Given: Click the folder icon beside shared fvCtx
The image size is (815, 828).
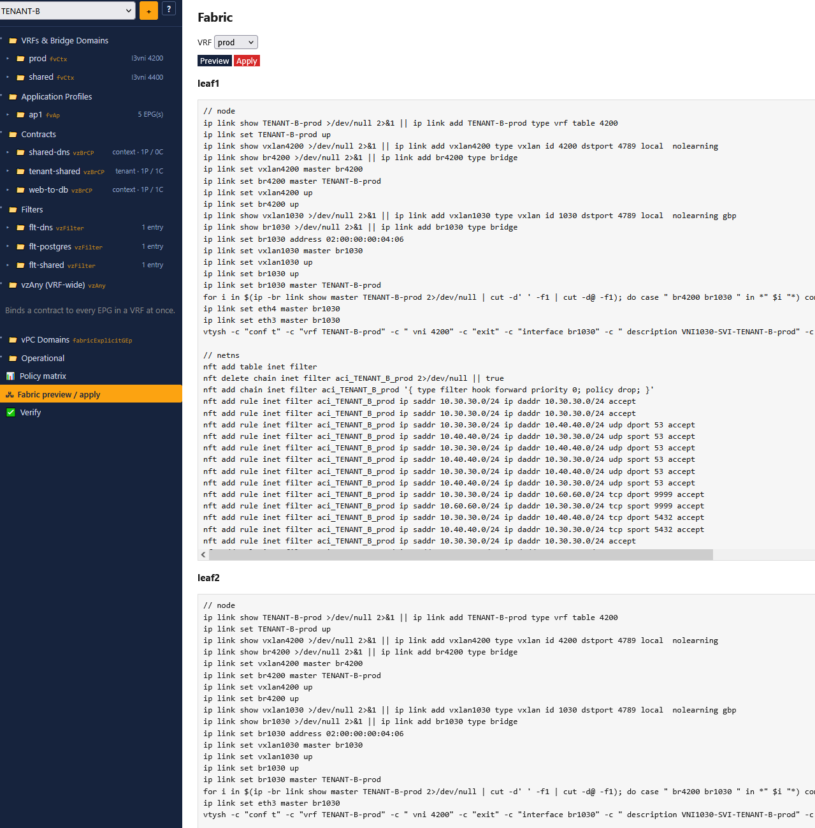Looking at the screenshot, I should point(20,77).
